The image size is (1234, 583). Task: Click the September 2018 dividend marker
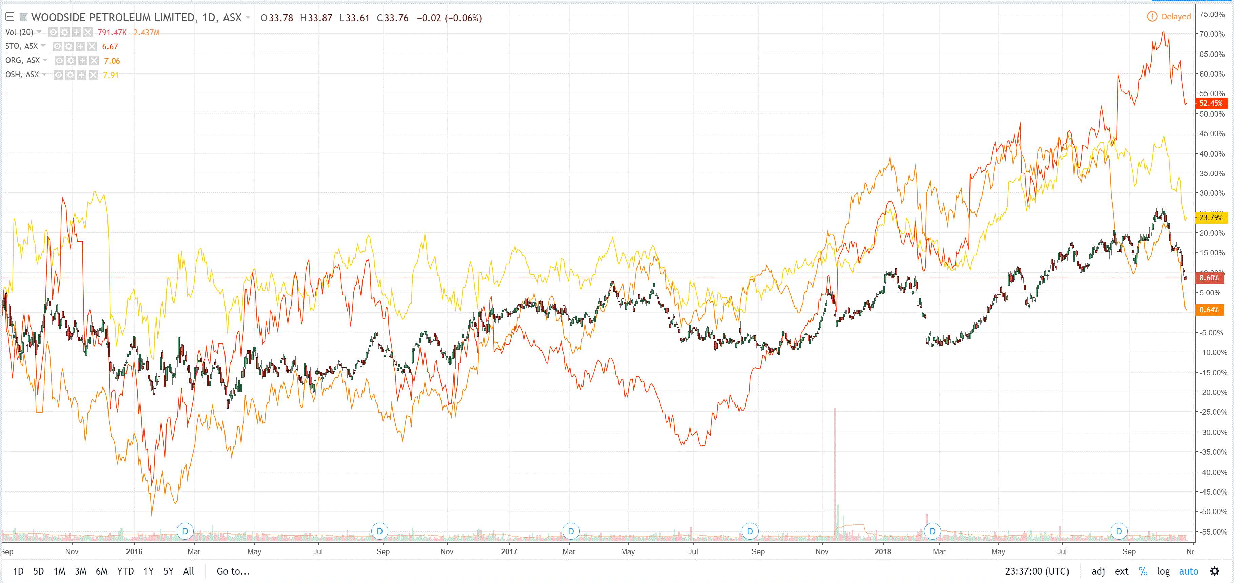click(1119, 531)
